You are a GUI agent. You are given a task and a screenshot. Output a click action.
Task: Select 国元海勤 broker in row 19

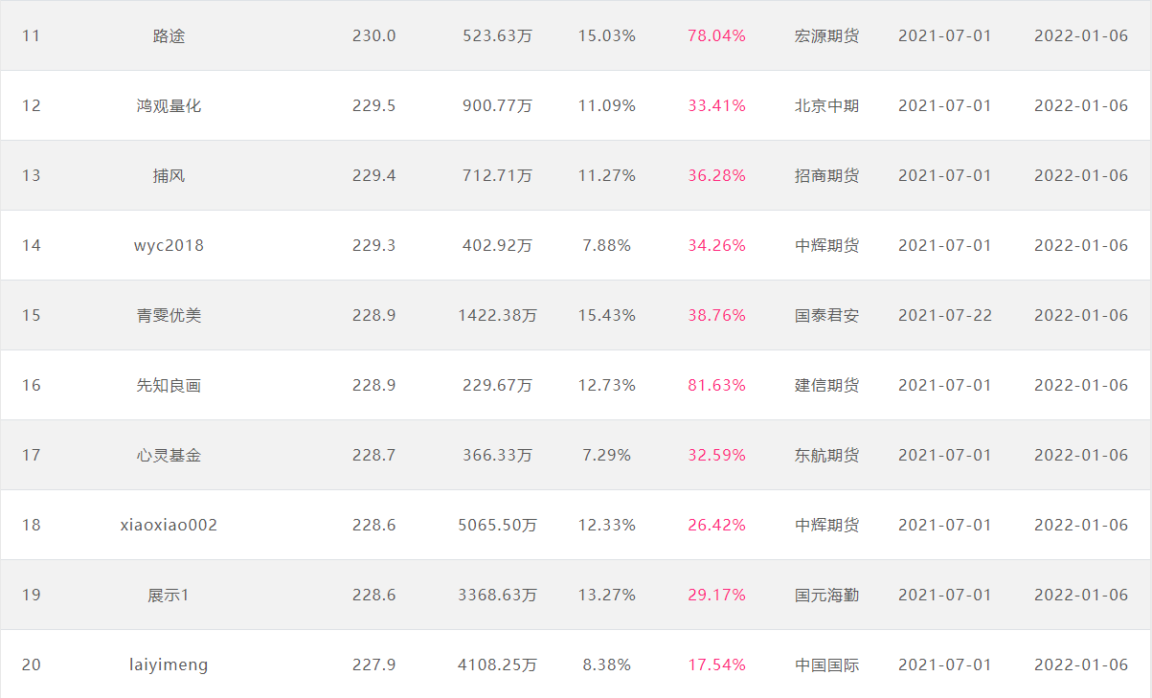click(x=826, y=595)
